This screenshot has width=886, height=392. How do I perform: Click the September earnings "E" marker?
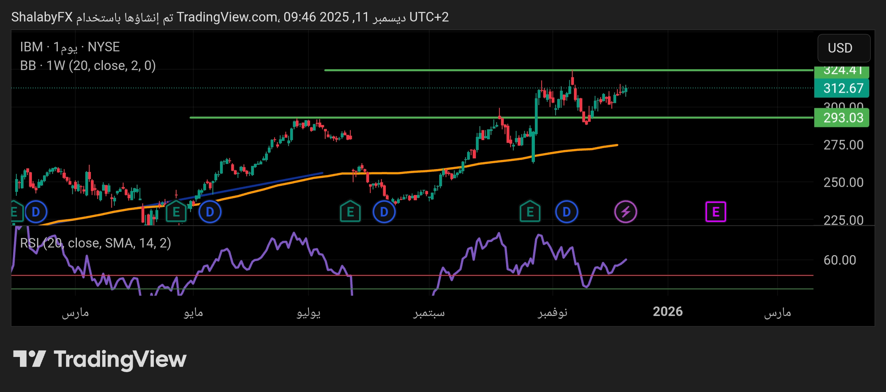(x=350, y=212)
